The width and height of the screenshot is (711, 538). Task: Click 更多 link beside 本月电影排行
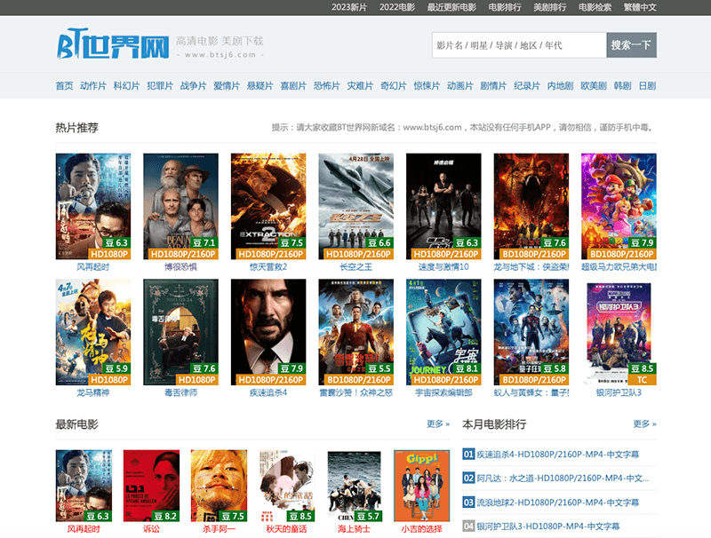coord(645,423)
